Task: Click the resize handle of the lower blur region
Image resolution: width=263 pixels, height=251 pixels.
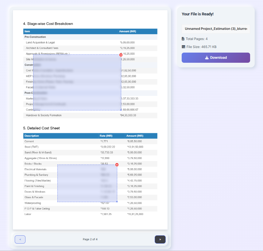Action: coord(117,201)
